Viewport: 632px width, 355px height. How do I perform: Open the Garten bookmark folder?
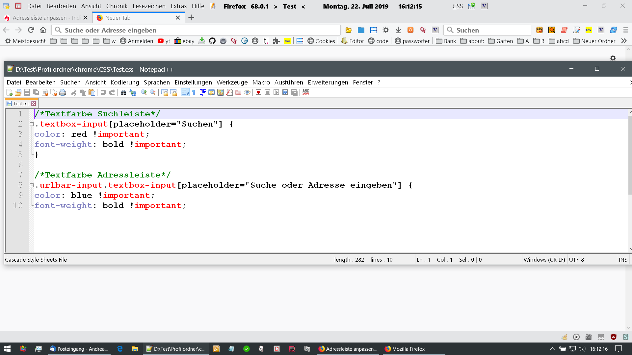pos(501,41)
